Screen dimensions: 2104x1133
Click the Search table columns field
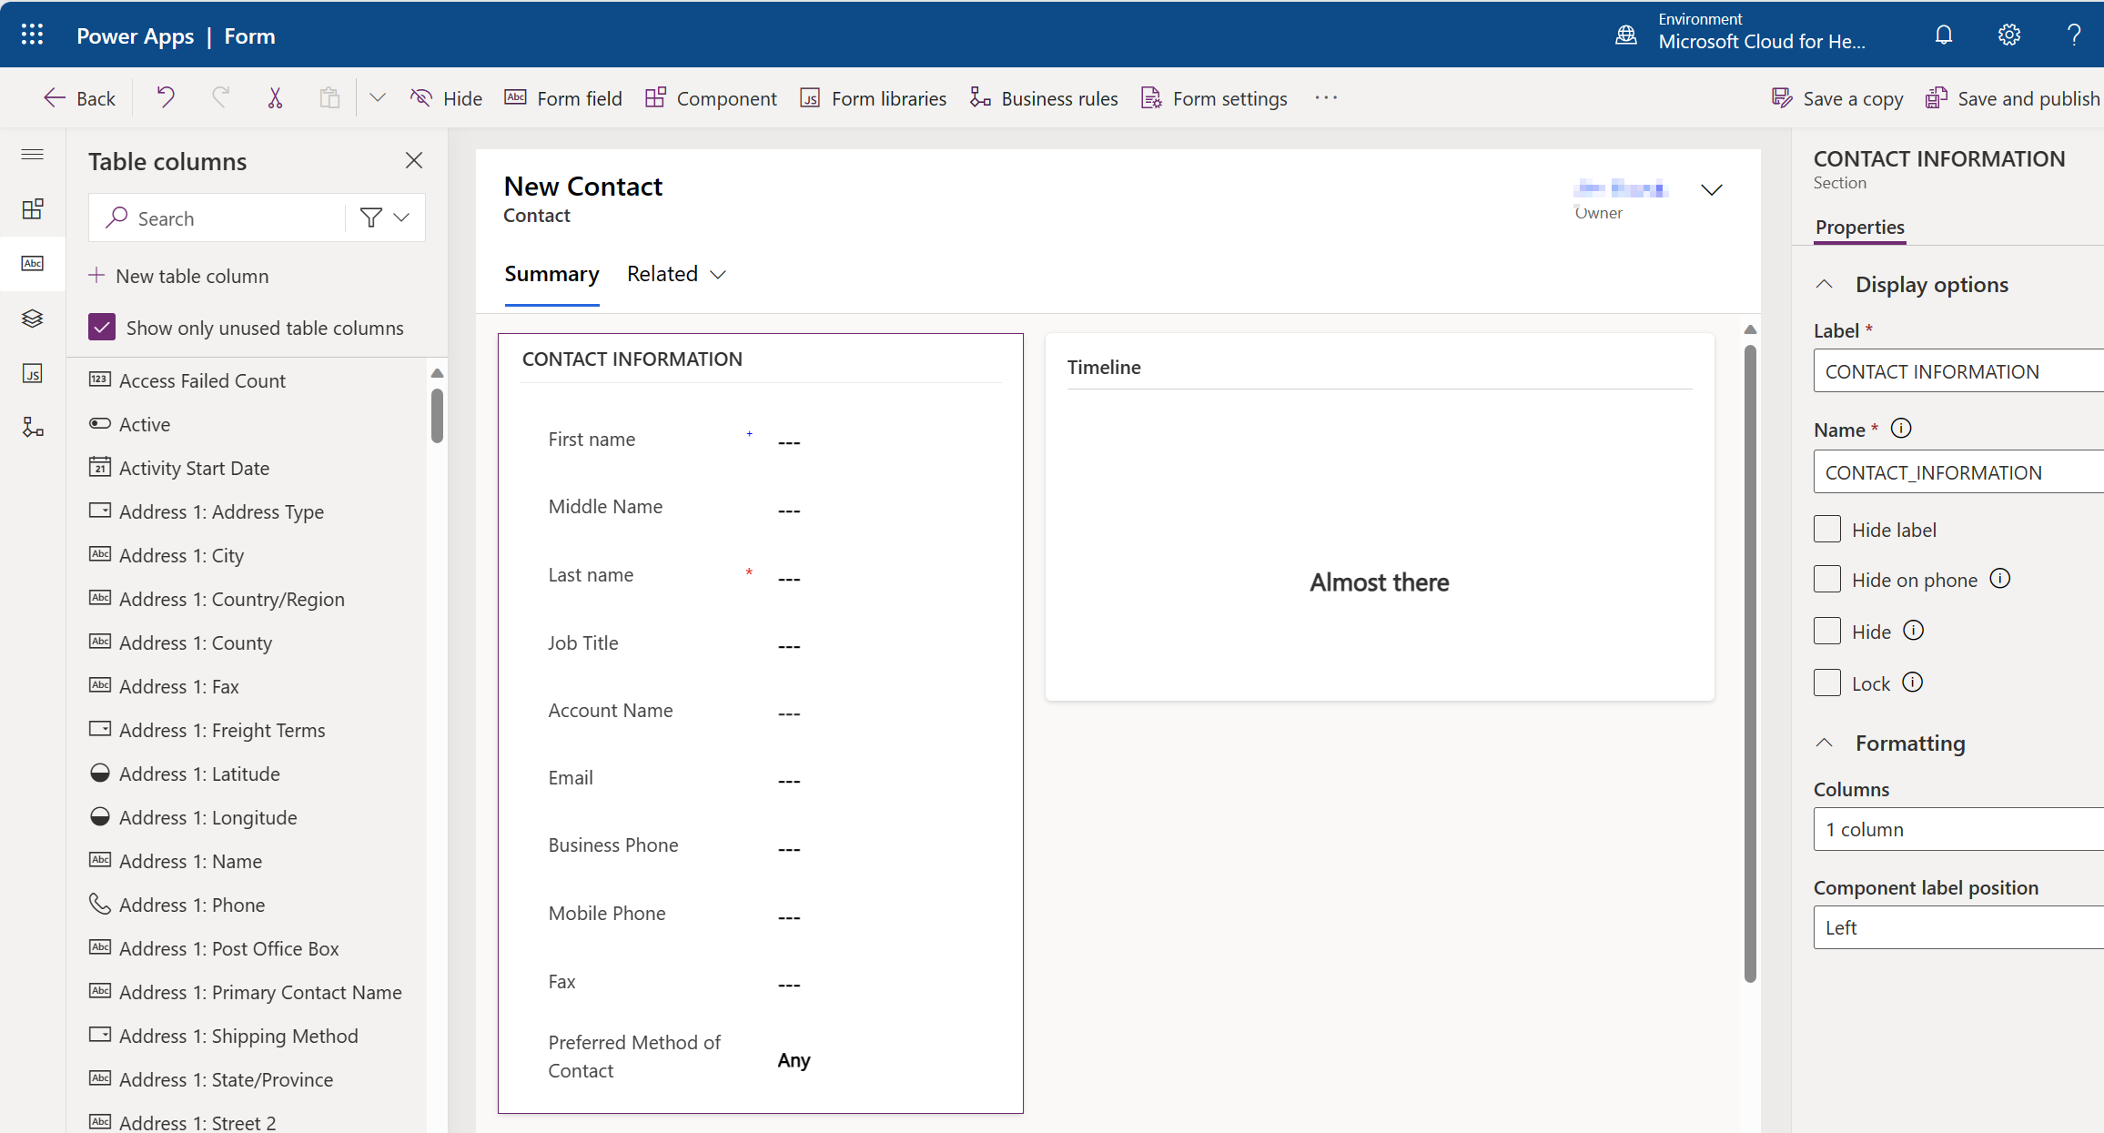(218, 217)
